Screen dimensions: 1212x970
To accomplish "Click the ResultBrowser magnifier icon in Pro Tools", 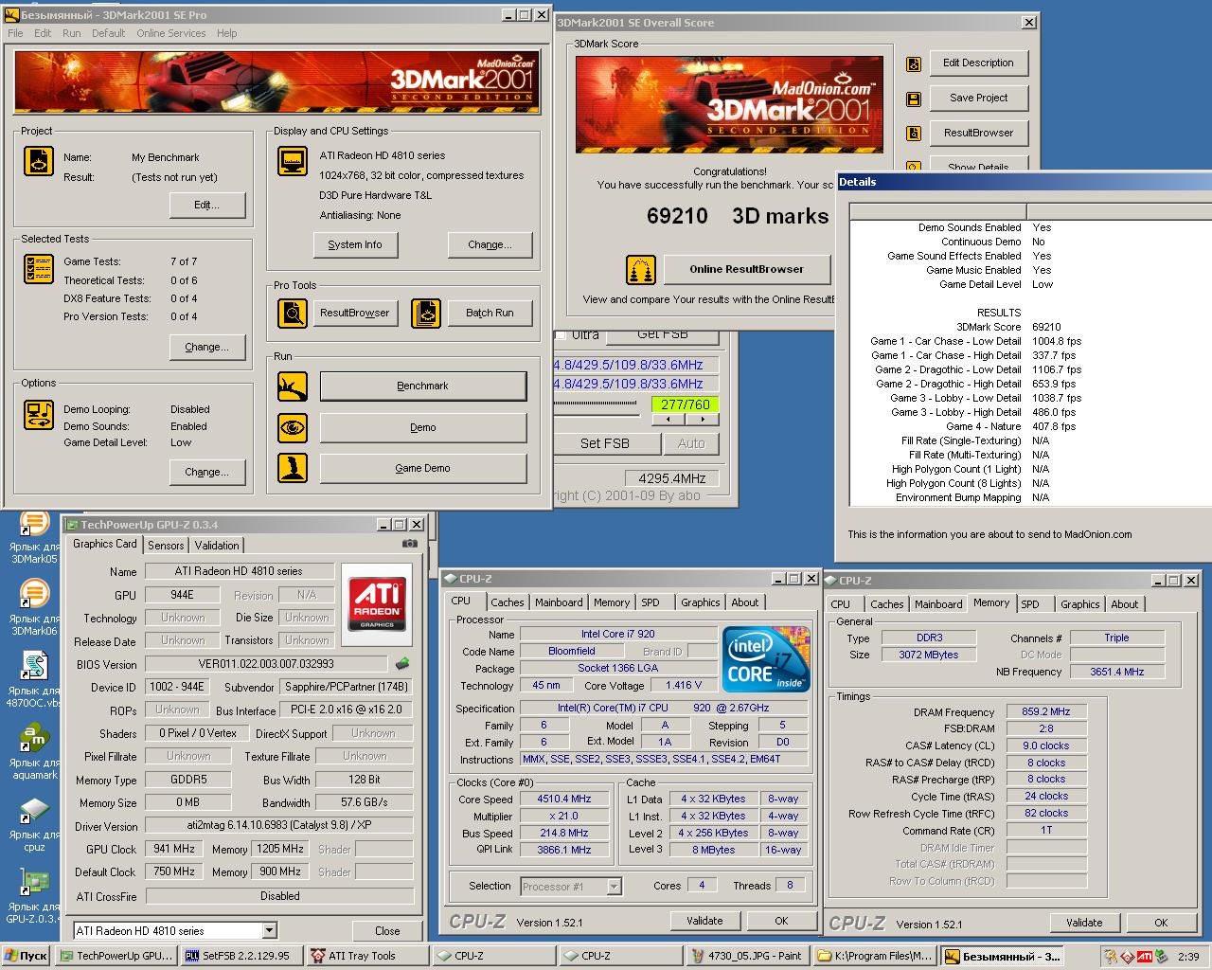I will (x=293, y=313).
